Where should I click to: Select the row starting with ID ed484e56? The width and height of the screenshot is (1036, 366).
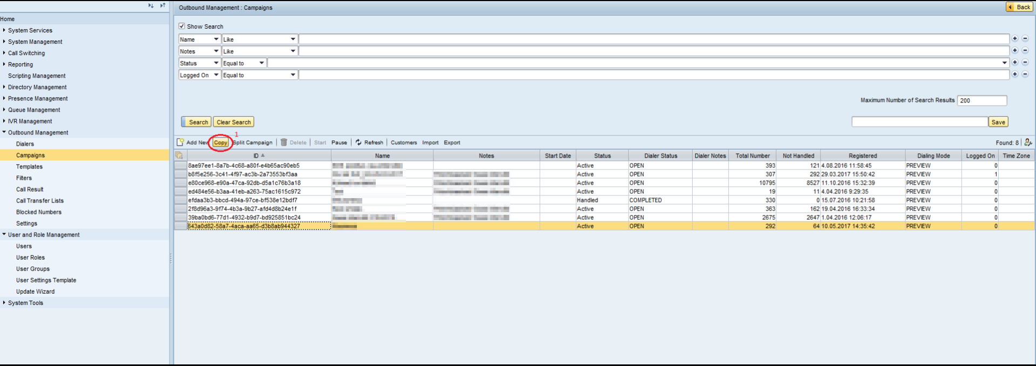[x=180, y=192]
